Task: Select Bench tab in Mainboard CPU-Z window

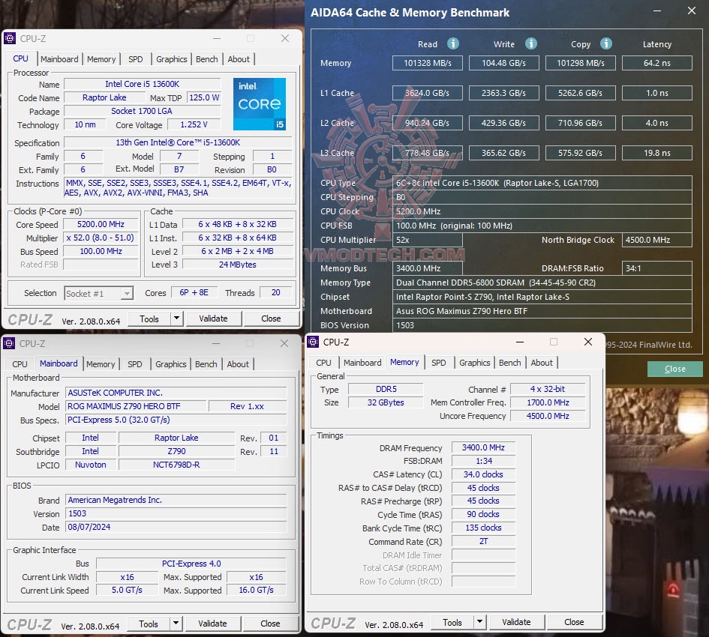Action: (206, 364)
